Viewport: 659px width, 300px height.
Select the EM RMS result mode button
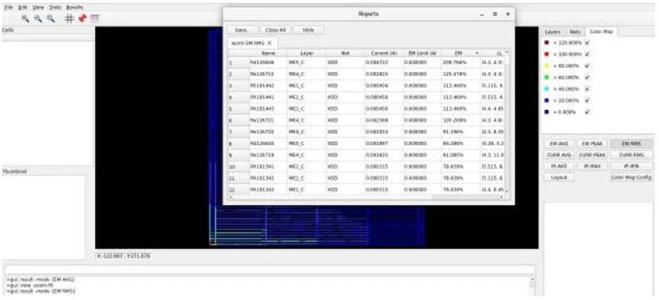click(x=632, y=144)
